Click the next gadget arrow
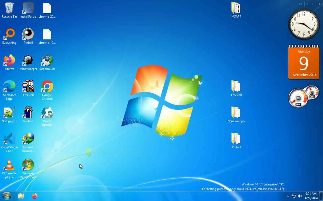 coord(312,4)
